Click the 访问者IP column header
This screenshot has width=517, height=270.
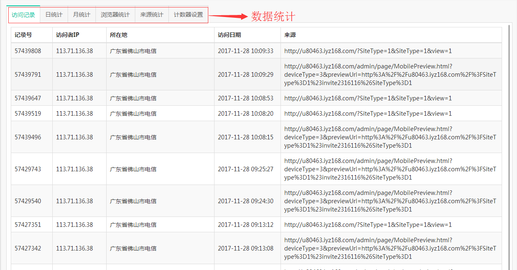tap(68, 35)
